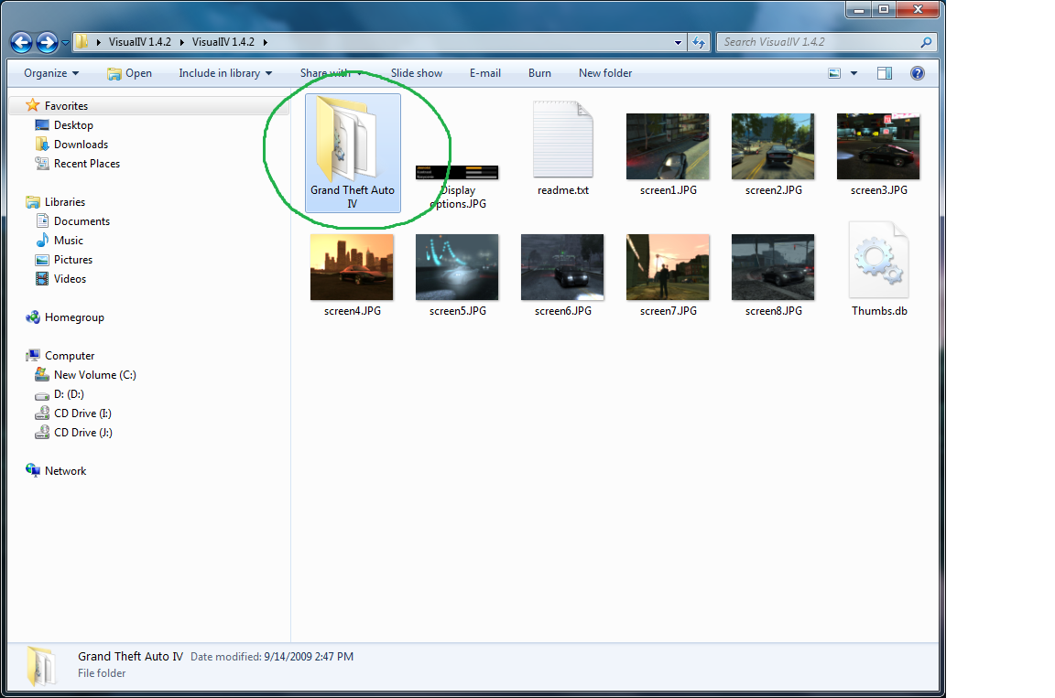This screenshot has width=1055, height=698.
Task: Expand arrow between the two VisualIV breadcrumbs
Action: coord(181,42)
